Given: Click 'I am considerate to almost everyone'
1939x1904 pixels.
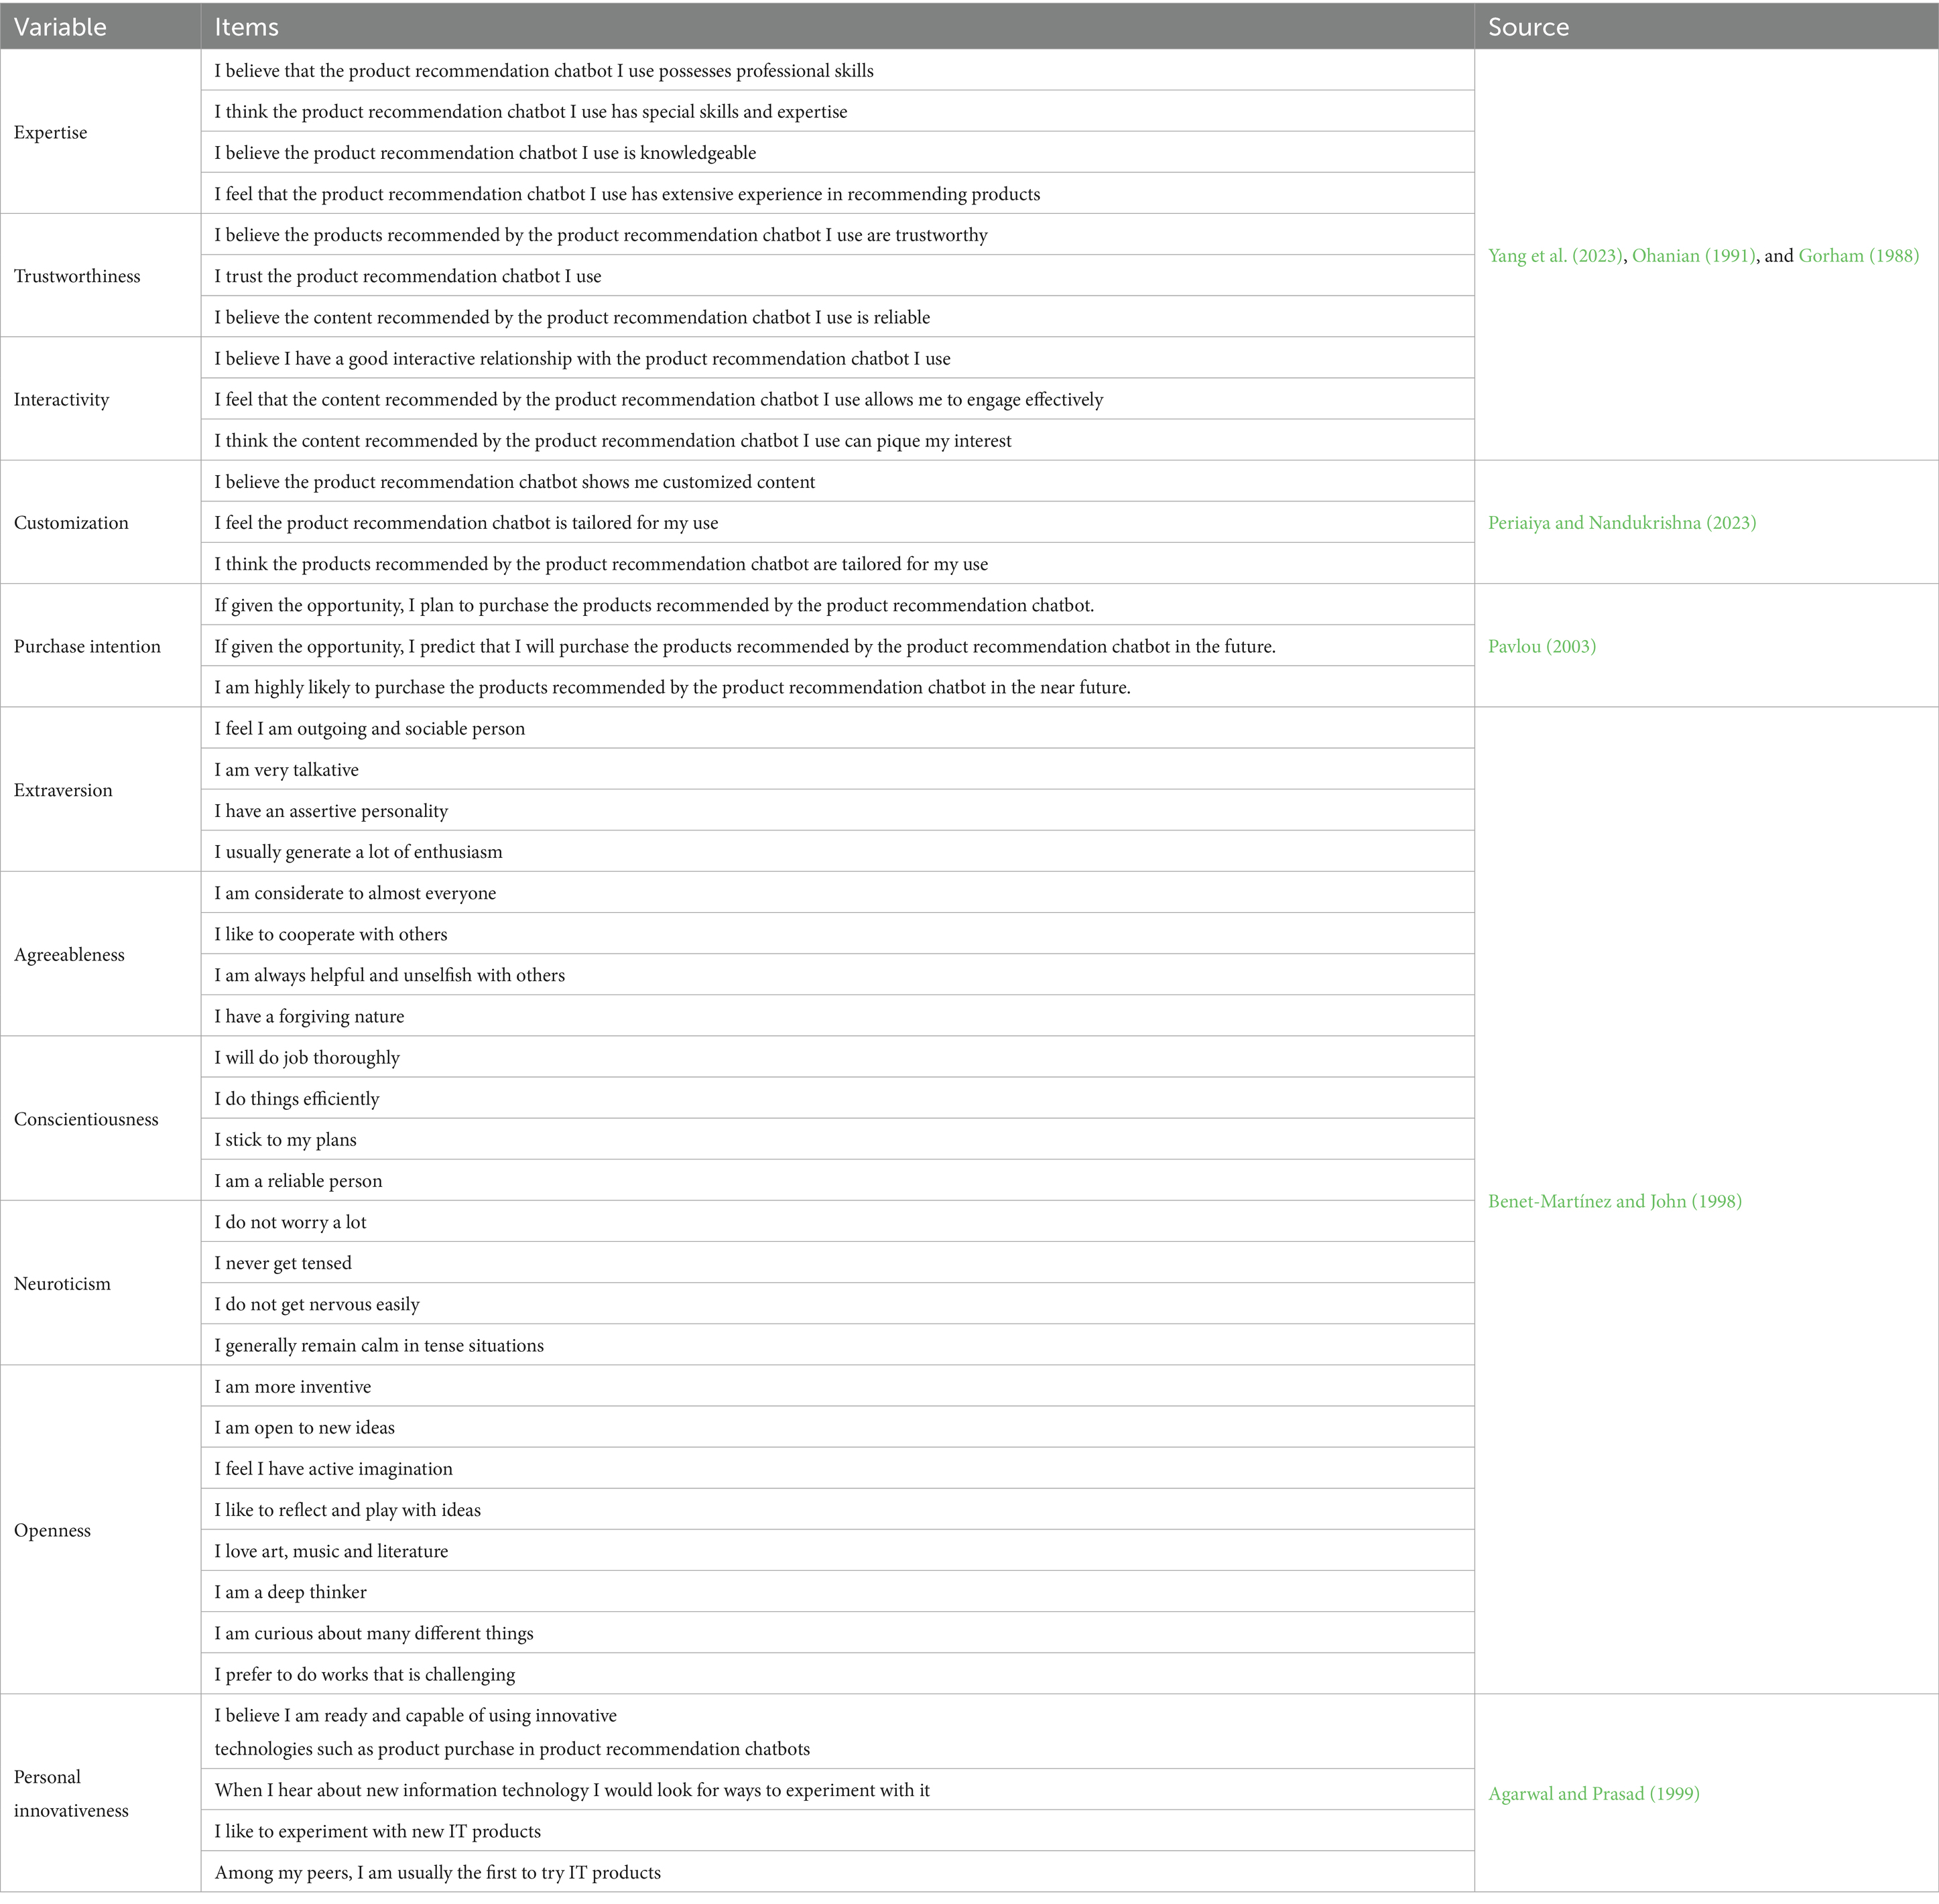Looking at the screenshot, I should (838, 892).
